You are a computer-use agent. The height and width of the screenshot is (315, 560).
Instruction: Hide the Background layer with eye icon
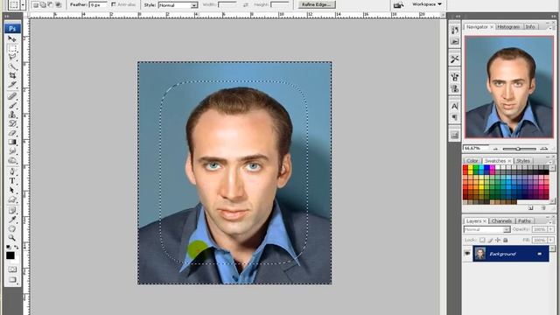tap(467, 254)
